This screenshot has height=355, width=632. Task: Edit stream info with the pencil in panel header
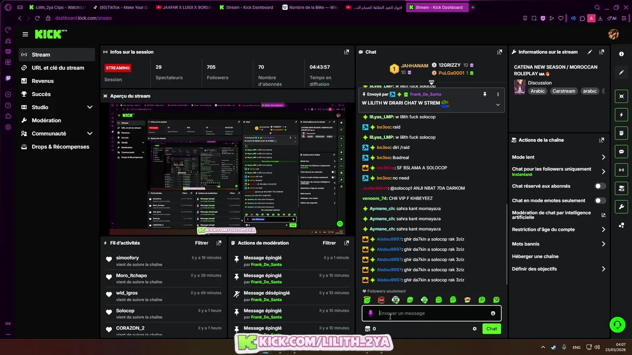pos(590,52)
